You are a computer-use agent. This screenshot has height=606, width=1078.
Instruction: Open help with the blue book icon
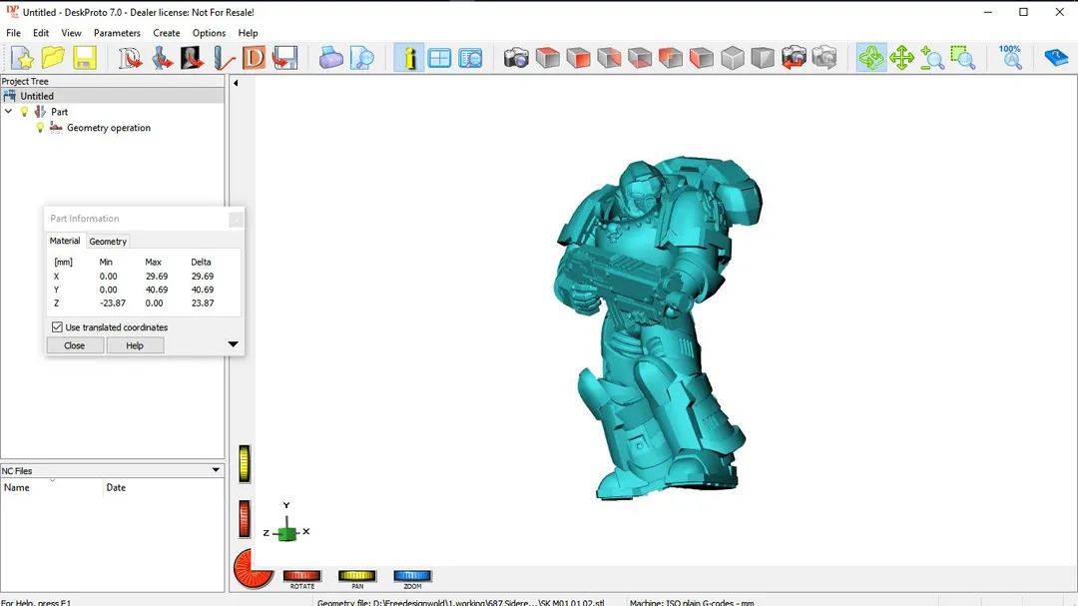(x=1056, y=58)
